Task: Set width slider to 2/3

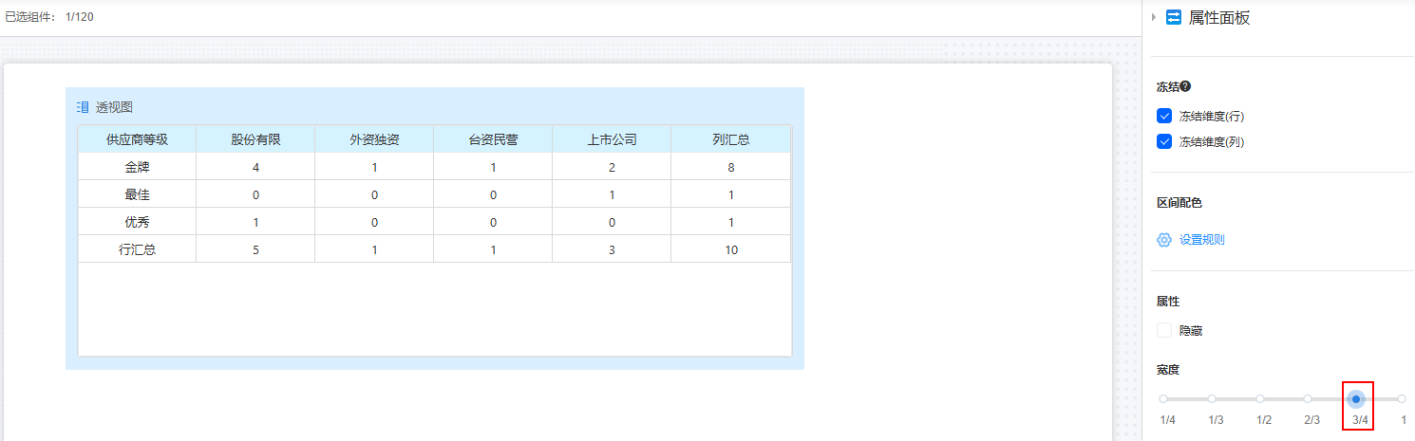Action: (x=1308, y=399)
